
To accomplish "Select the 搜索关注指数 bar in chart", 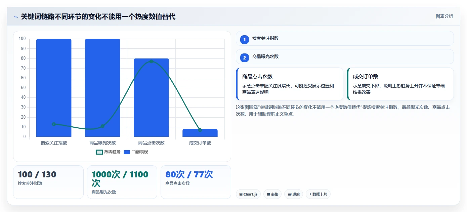I will click(54, 88).
